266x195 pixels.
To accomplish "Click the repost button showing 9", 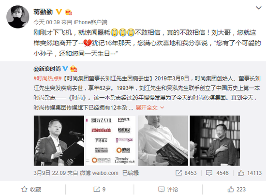I will pos(100,189).
